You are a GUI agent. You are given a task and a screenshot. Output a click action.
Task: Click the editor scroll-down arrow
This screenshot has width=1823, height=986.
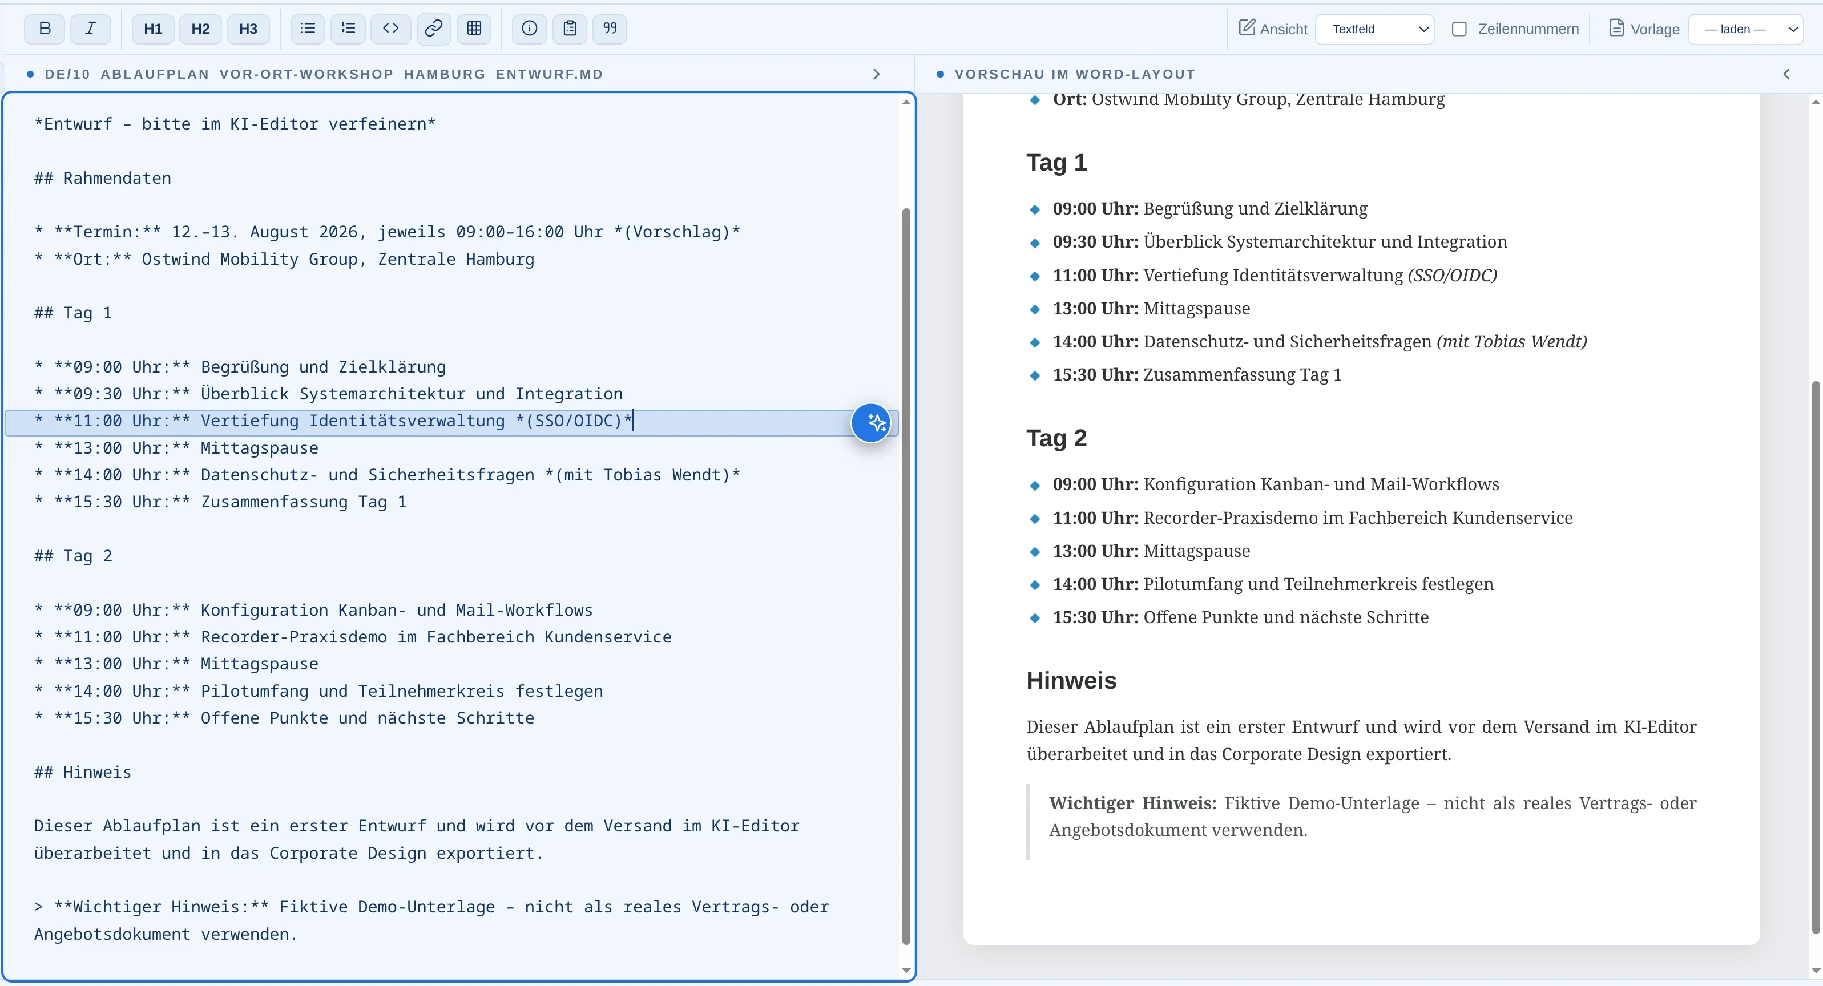(x=906, y=971)
